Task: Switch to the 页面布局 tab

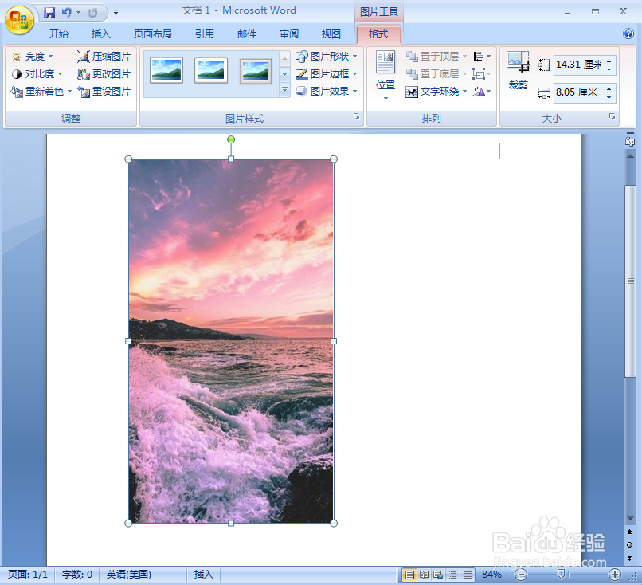Action: 153,34
